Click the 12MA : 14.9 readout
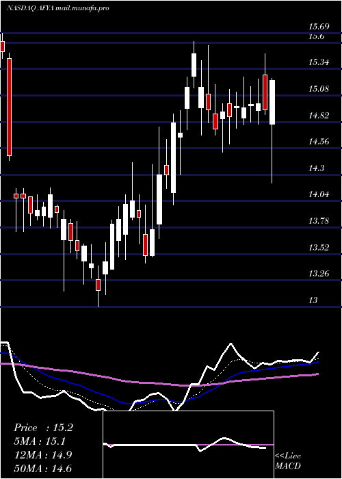This screenshot has width=342, height=479. pyautogui.click(x=42, y=454)
